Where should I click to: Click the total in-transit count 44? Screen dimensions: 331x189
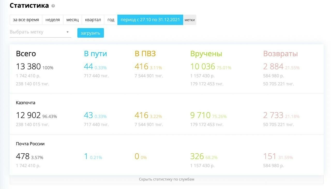(88, 66)
